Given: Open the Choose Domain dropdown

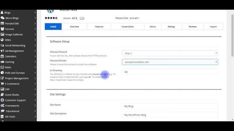Looking at the screenshot, I should click(x=170, y=62).
